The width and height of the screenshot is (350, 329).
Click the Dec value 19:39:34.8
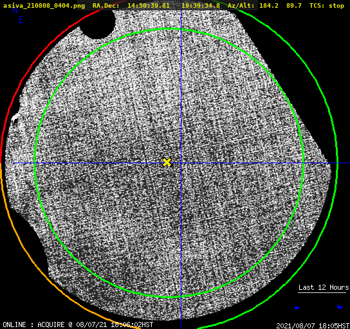(201, 6)
